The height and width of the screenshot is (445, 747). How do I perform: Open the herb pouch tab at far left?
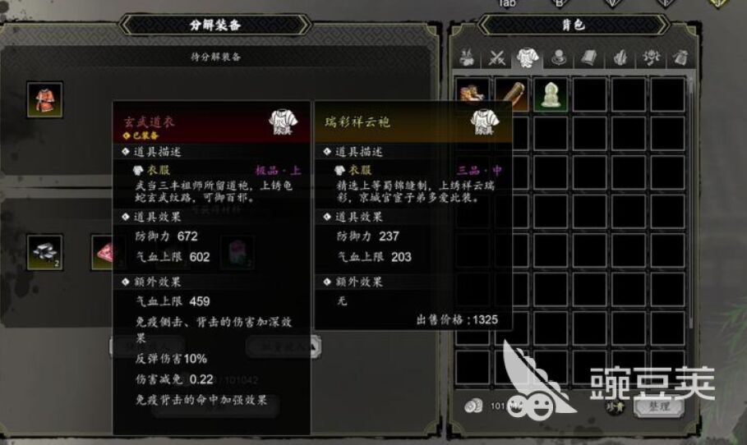click(467, 58)
